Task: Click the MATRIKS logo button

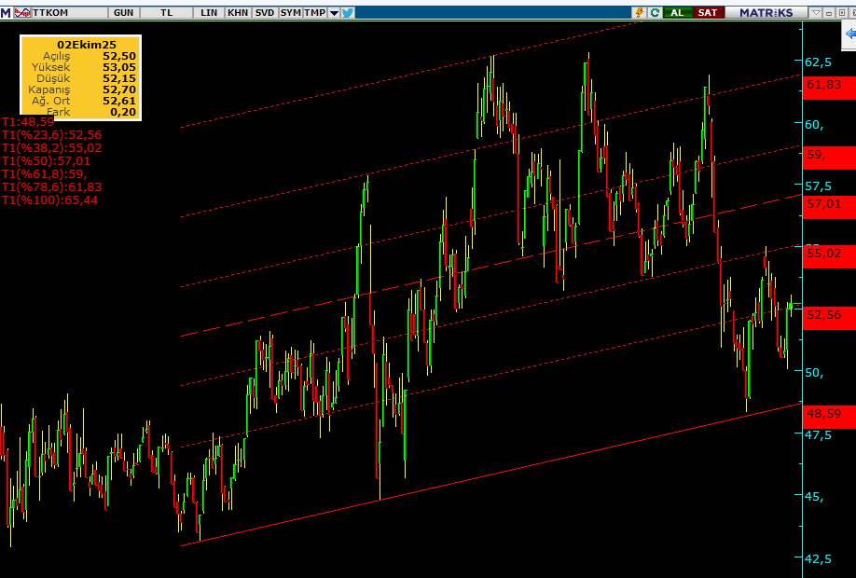Action: [x=766, y=10]
